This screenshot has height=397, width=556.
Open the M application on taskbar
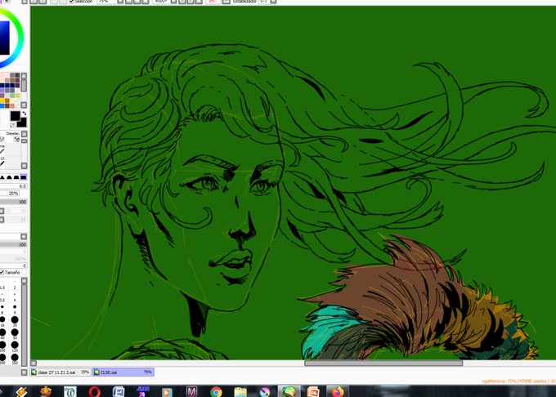pyautogui.click(x=191, y=391)
